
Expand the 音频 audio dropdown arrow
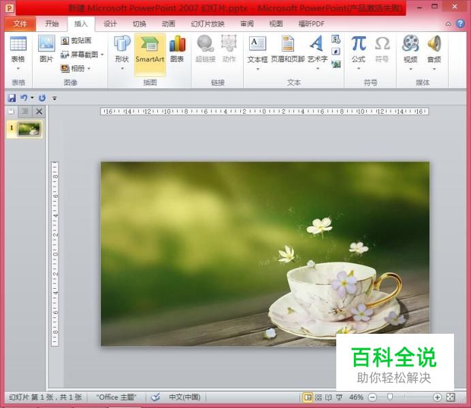pyautogui.click(x=434, y=69)
